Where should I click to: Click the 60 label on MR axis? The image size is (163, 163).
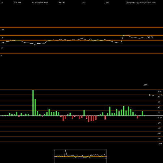click(159, 102)
